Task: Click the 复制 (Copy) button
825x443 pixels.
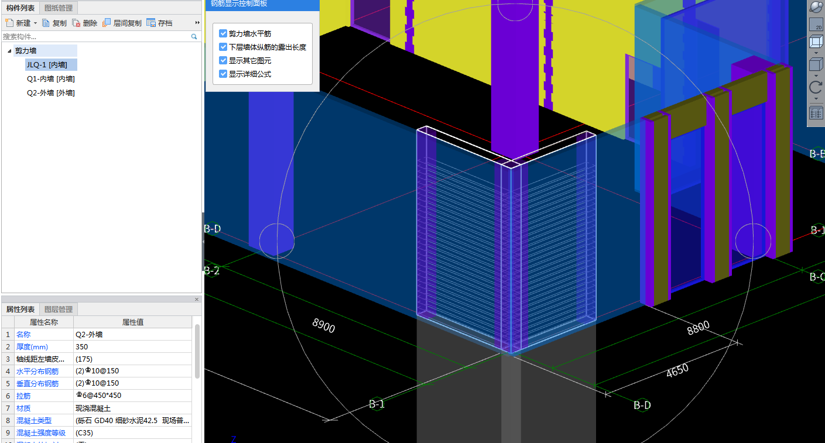Action: pyautogui.click(x=54, y=23)
